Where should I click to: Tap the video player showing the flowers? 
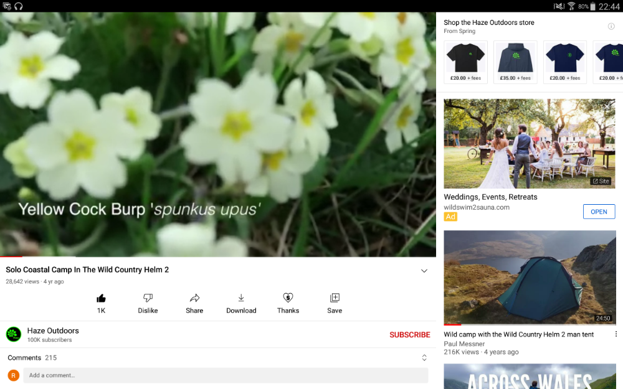tap(217, 134)
